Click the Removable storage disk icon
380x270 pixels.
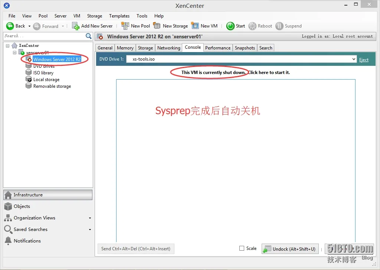tap(29, 86)
